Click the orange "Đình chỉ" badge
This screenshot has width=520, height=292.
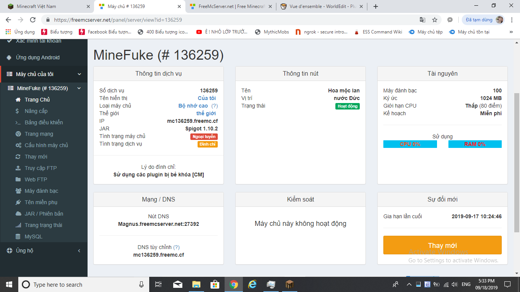point(207,144)
